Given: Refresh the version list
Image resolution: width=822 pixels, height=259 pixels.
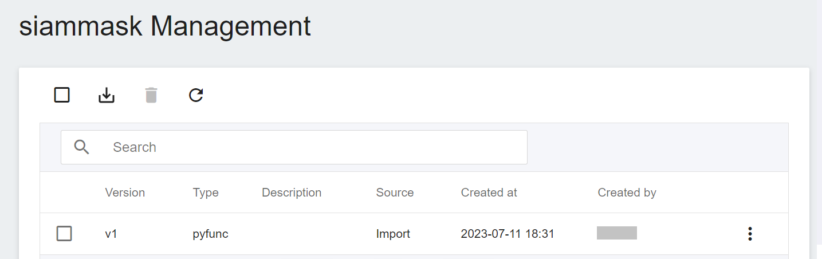Looking at the screenshot, I should click(x=196, y=95).
